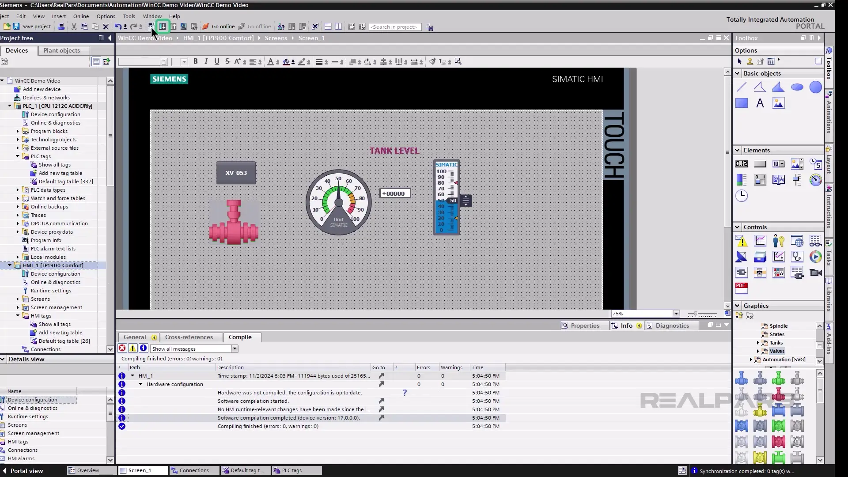
Task: Collapse the Details view panel
Action: click(3, 359)
